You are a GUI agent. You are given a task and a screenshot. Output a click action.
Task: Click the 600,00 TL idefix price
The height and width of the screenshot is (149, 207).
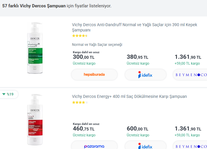[x=138, y=129]
